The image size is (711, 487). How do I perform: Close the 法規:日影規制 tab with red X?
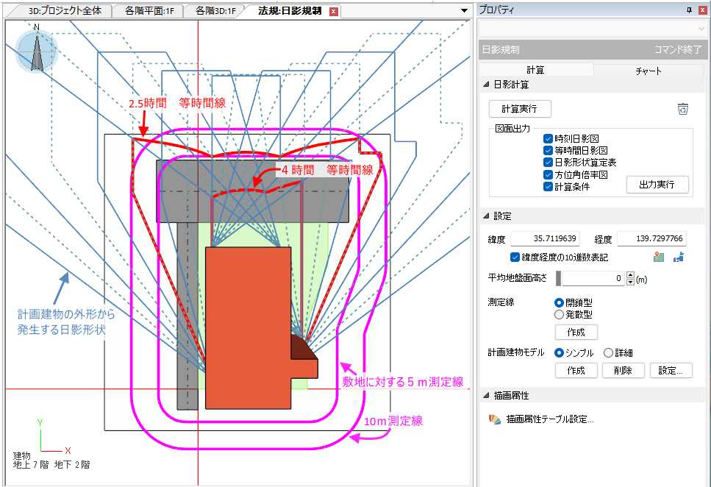[x=334, y=11]
